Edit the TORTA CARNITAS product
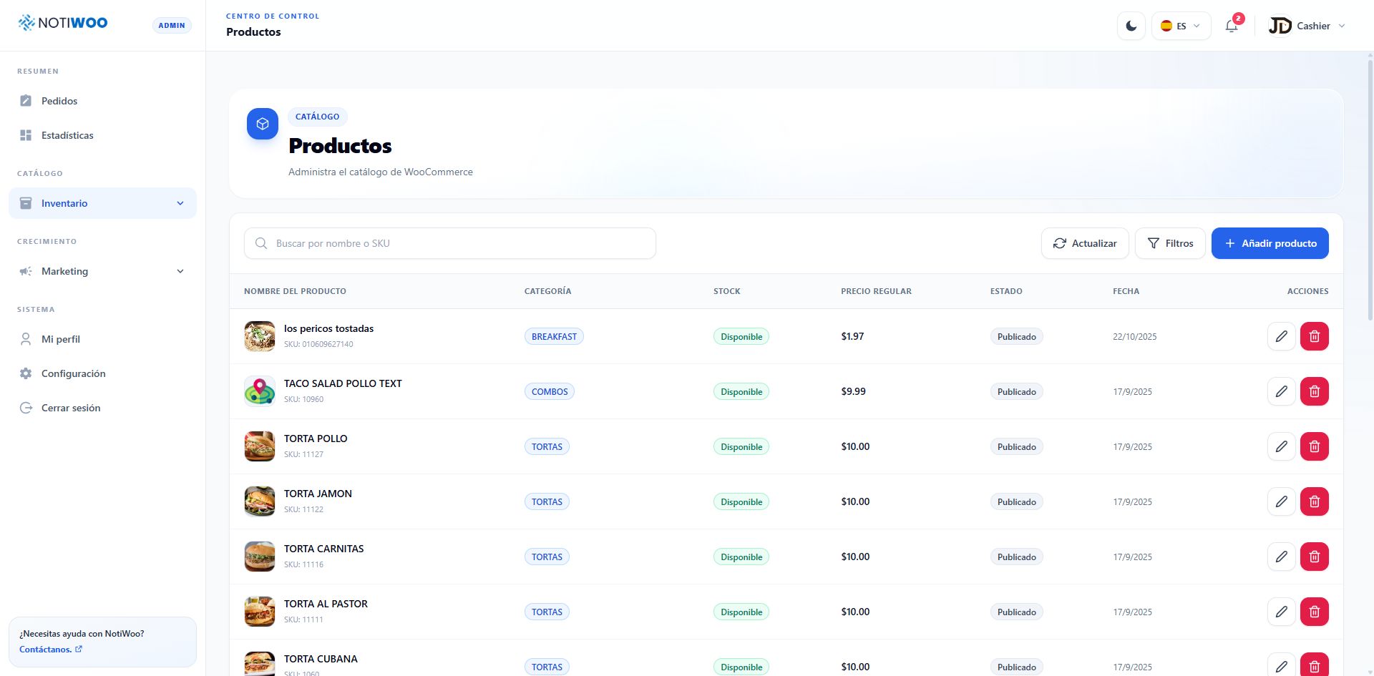The width and height of the screenshot is (1374, 676). point(1282,557)
